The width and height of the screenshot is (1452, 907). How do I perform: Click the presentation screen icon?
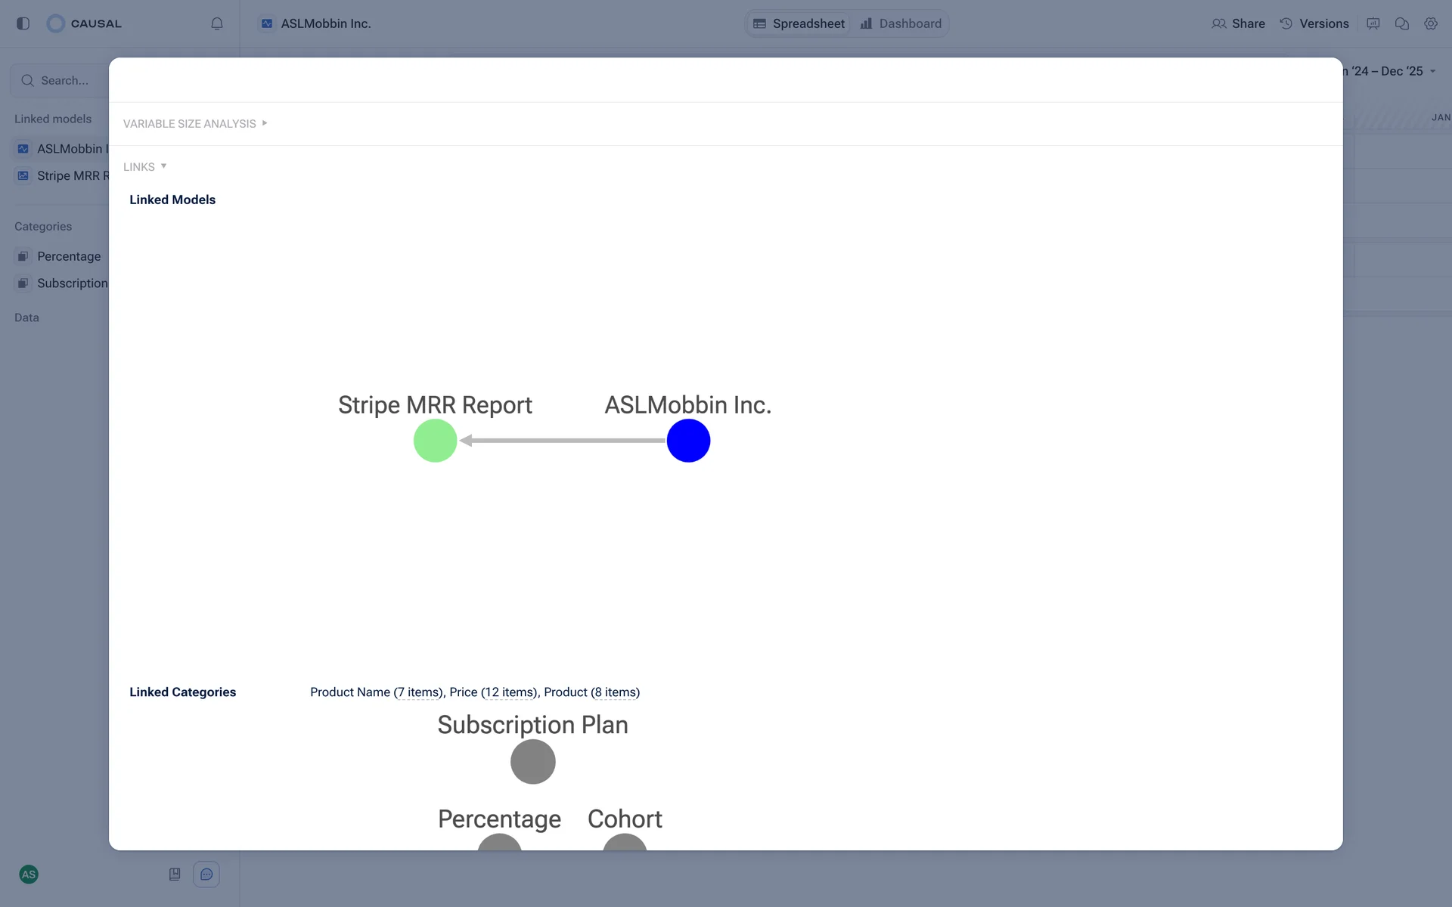coord(1373,23)
